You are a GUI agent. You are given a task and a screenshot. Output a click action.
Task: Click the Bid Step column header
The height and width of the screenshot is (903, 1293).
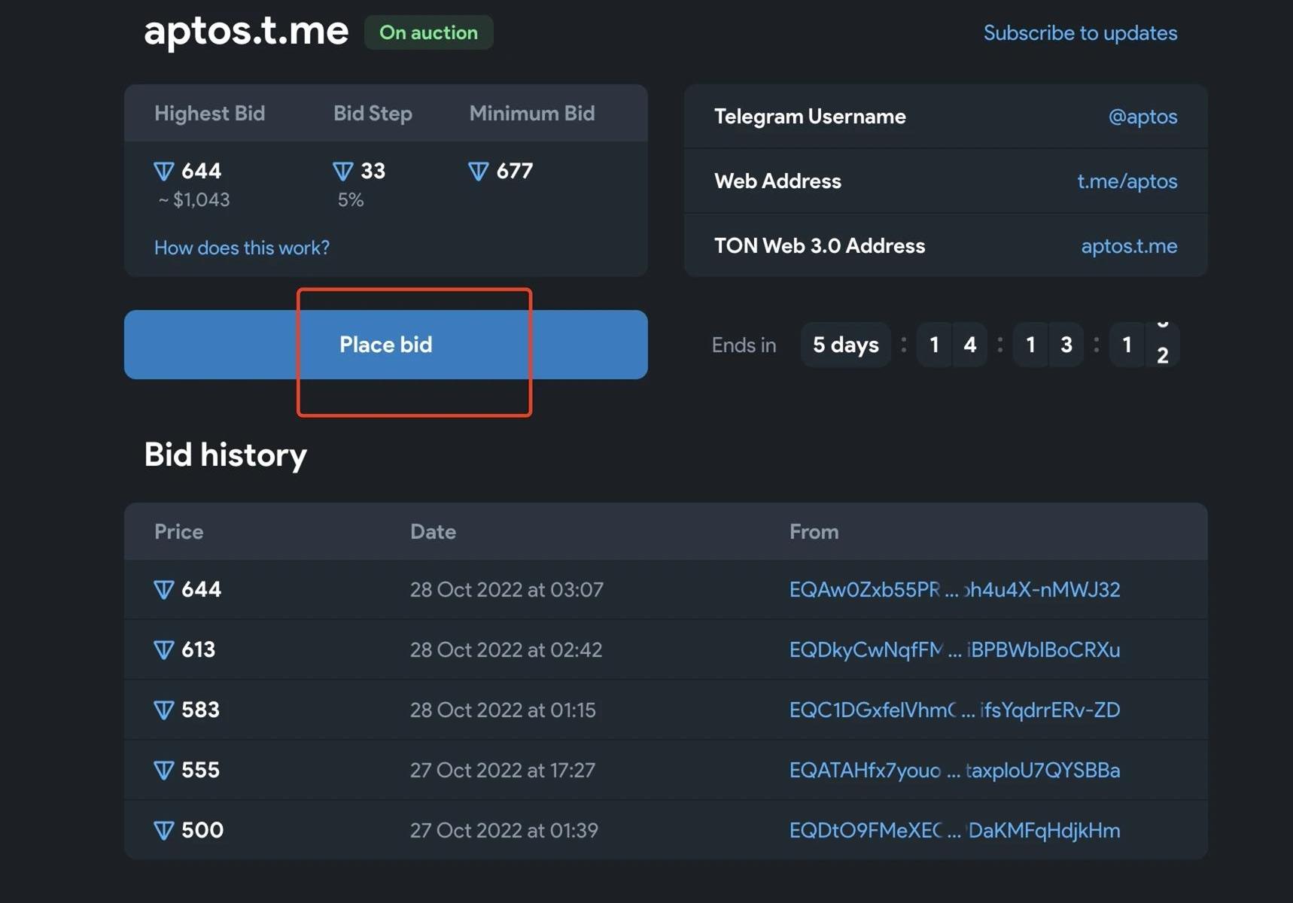373,114
